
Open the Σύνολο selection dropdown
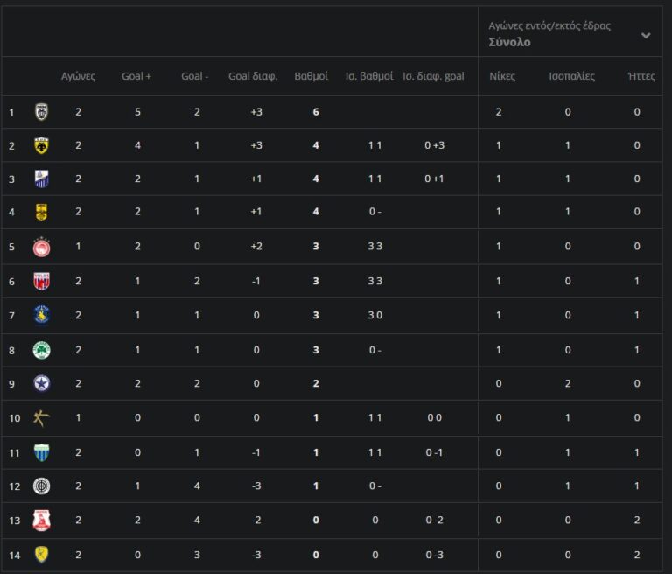click(509, 42)
